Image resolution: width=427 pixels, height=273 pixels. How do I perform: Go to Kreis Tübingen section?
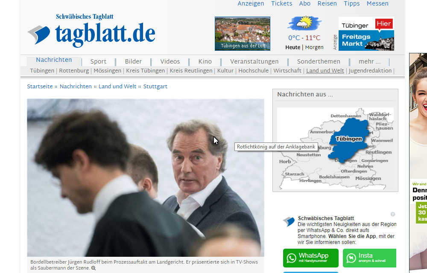146,71
